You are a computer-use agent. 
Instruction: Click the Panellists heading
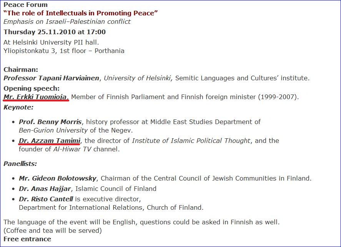20,164
